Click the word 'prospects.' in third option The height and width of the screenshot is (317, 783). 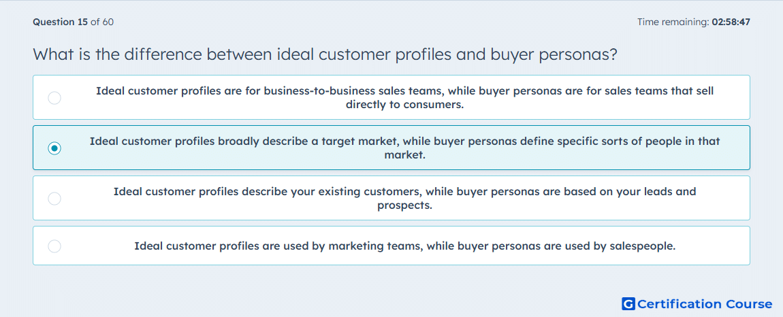[405, 205]
